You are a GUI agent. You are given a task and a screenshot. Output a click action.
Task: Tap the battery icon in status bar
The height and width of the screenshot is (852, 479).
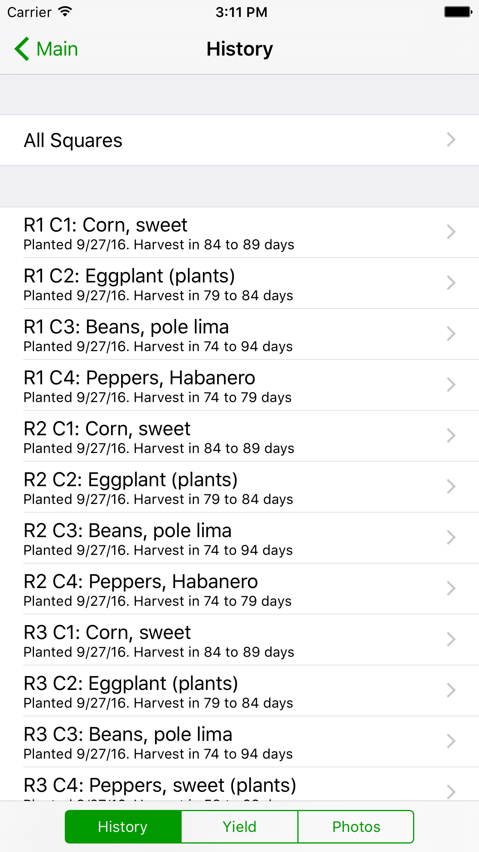click(x=458, y=12)
